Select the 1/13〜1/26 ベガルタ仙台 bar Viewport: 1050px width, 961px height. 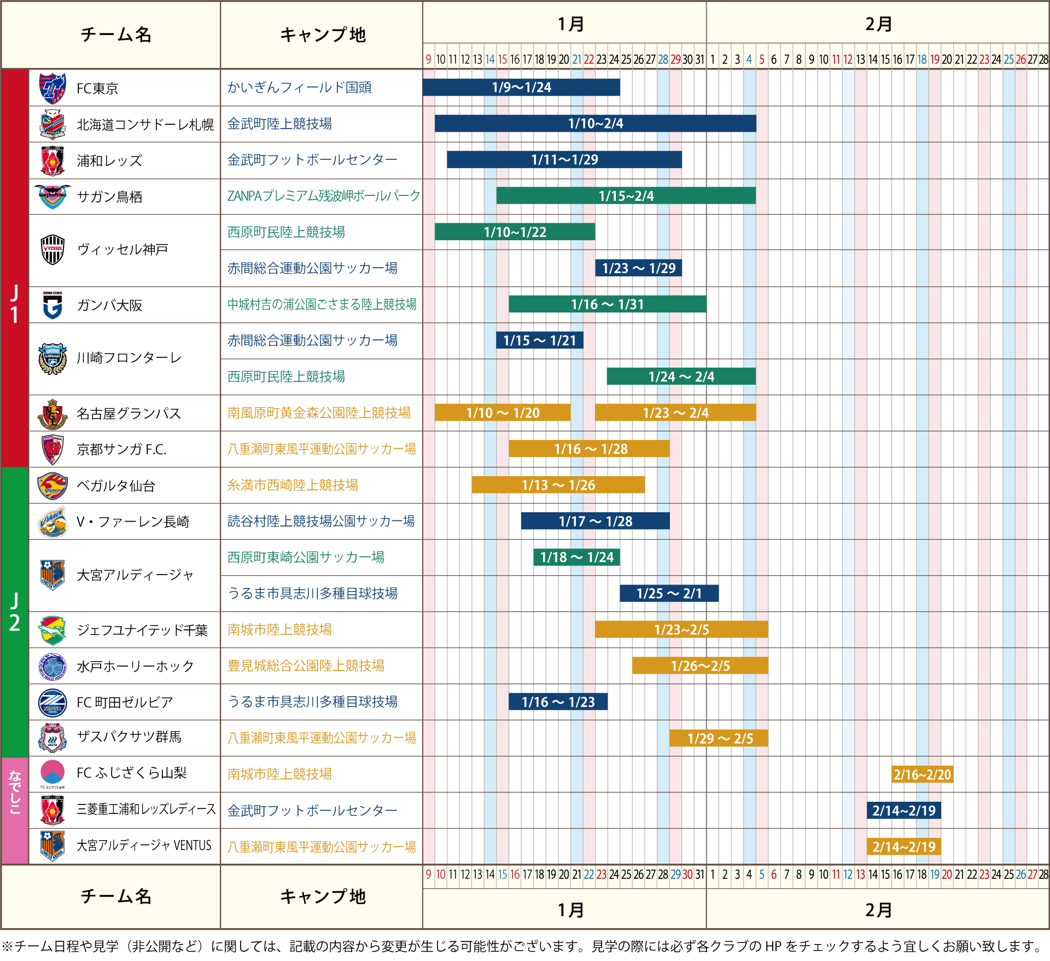coord(558,485)
